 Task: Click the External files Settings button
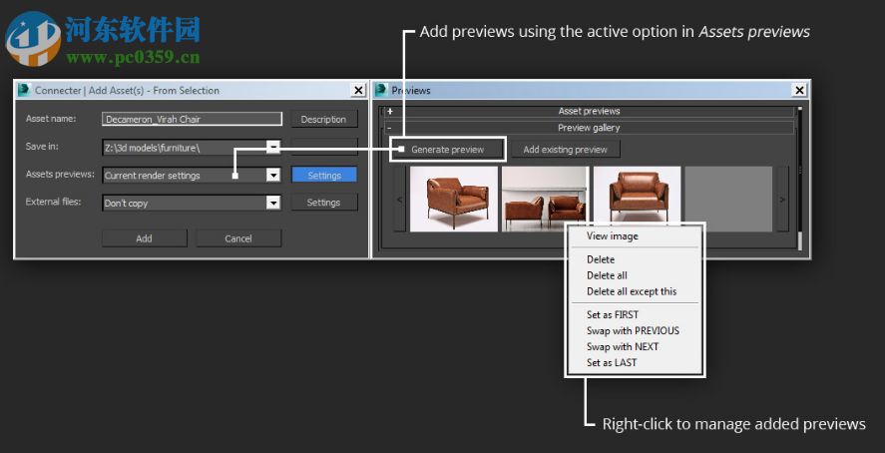click(324, 202)
